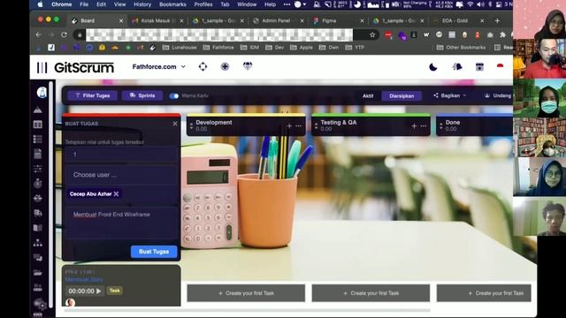Screen dimensions: 566x318
Task: Click the Sprints button
Action: 142,95
